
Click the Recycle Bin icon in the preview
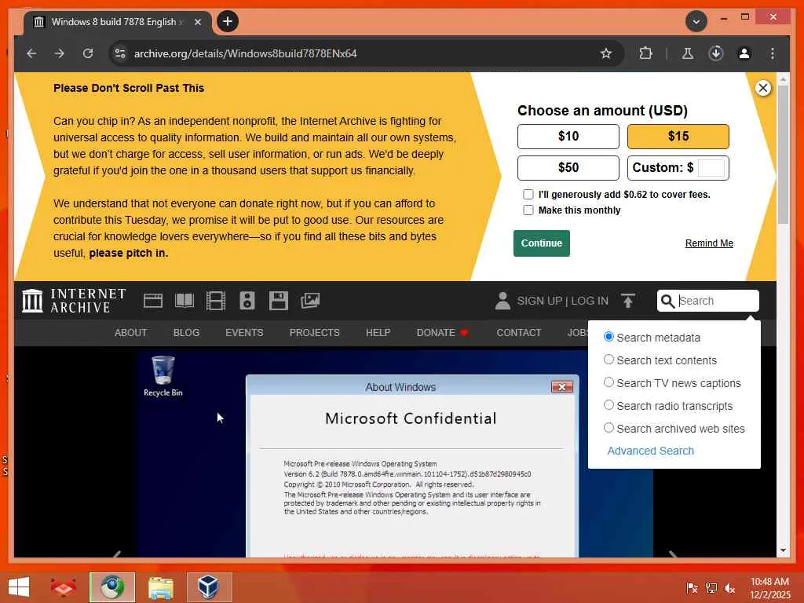(x=163, y=376)
